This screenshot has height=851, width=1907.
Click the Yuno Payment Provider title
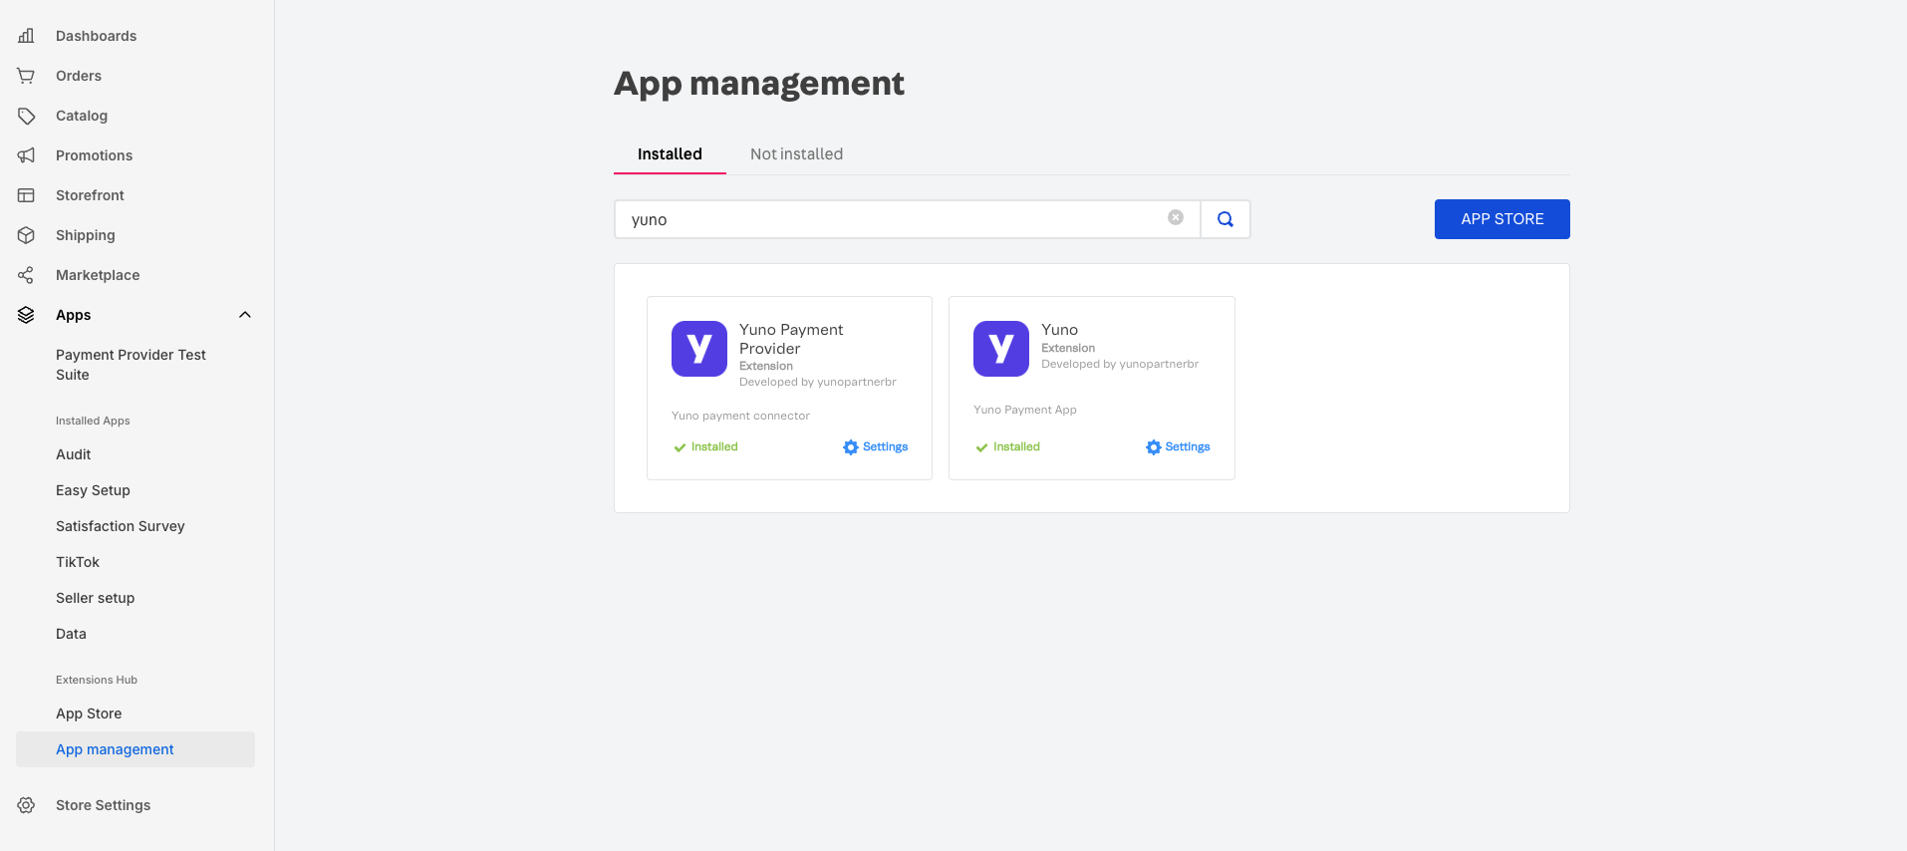(791, 339)
